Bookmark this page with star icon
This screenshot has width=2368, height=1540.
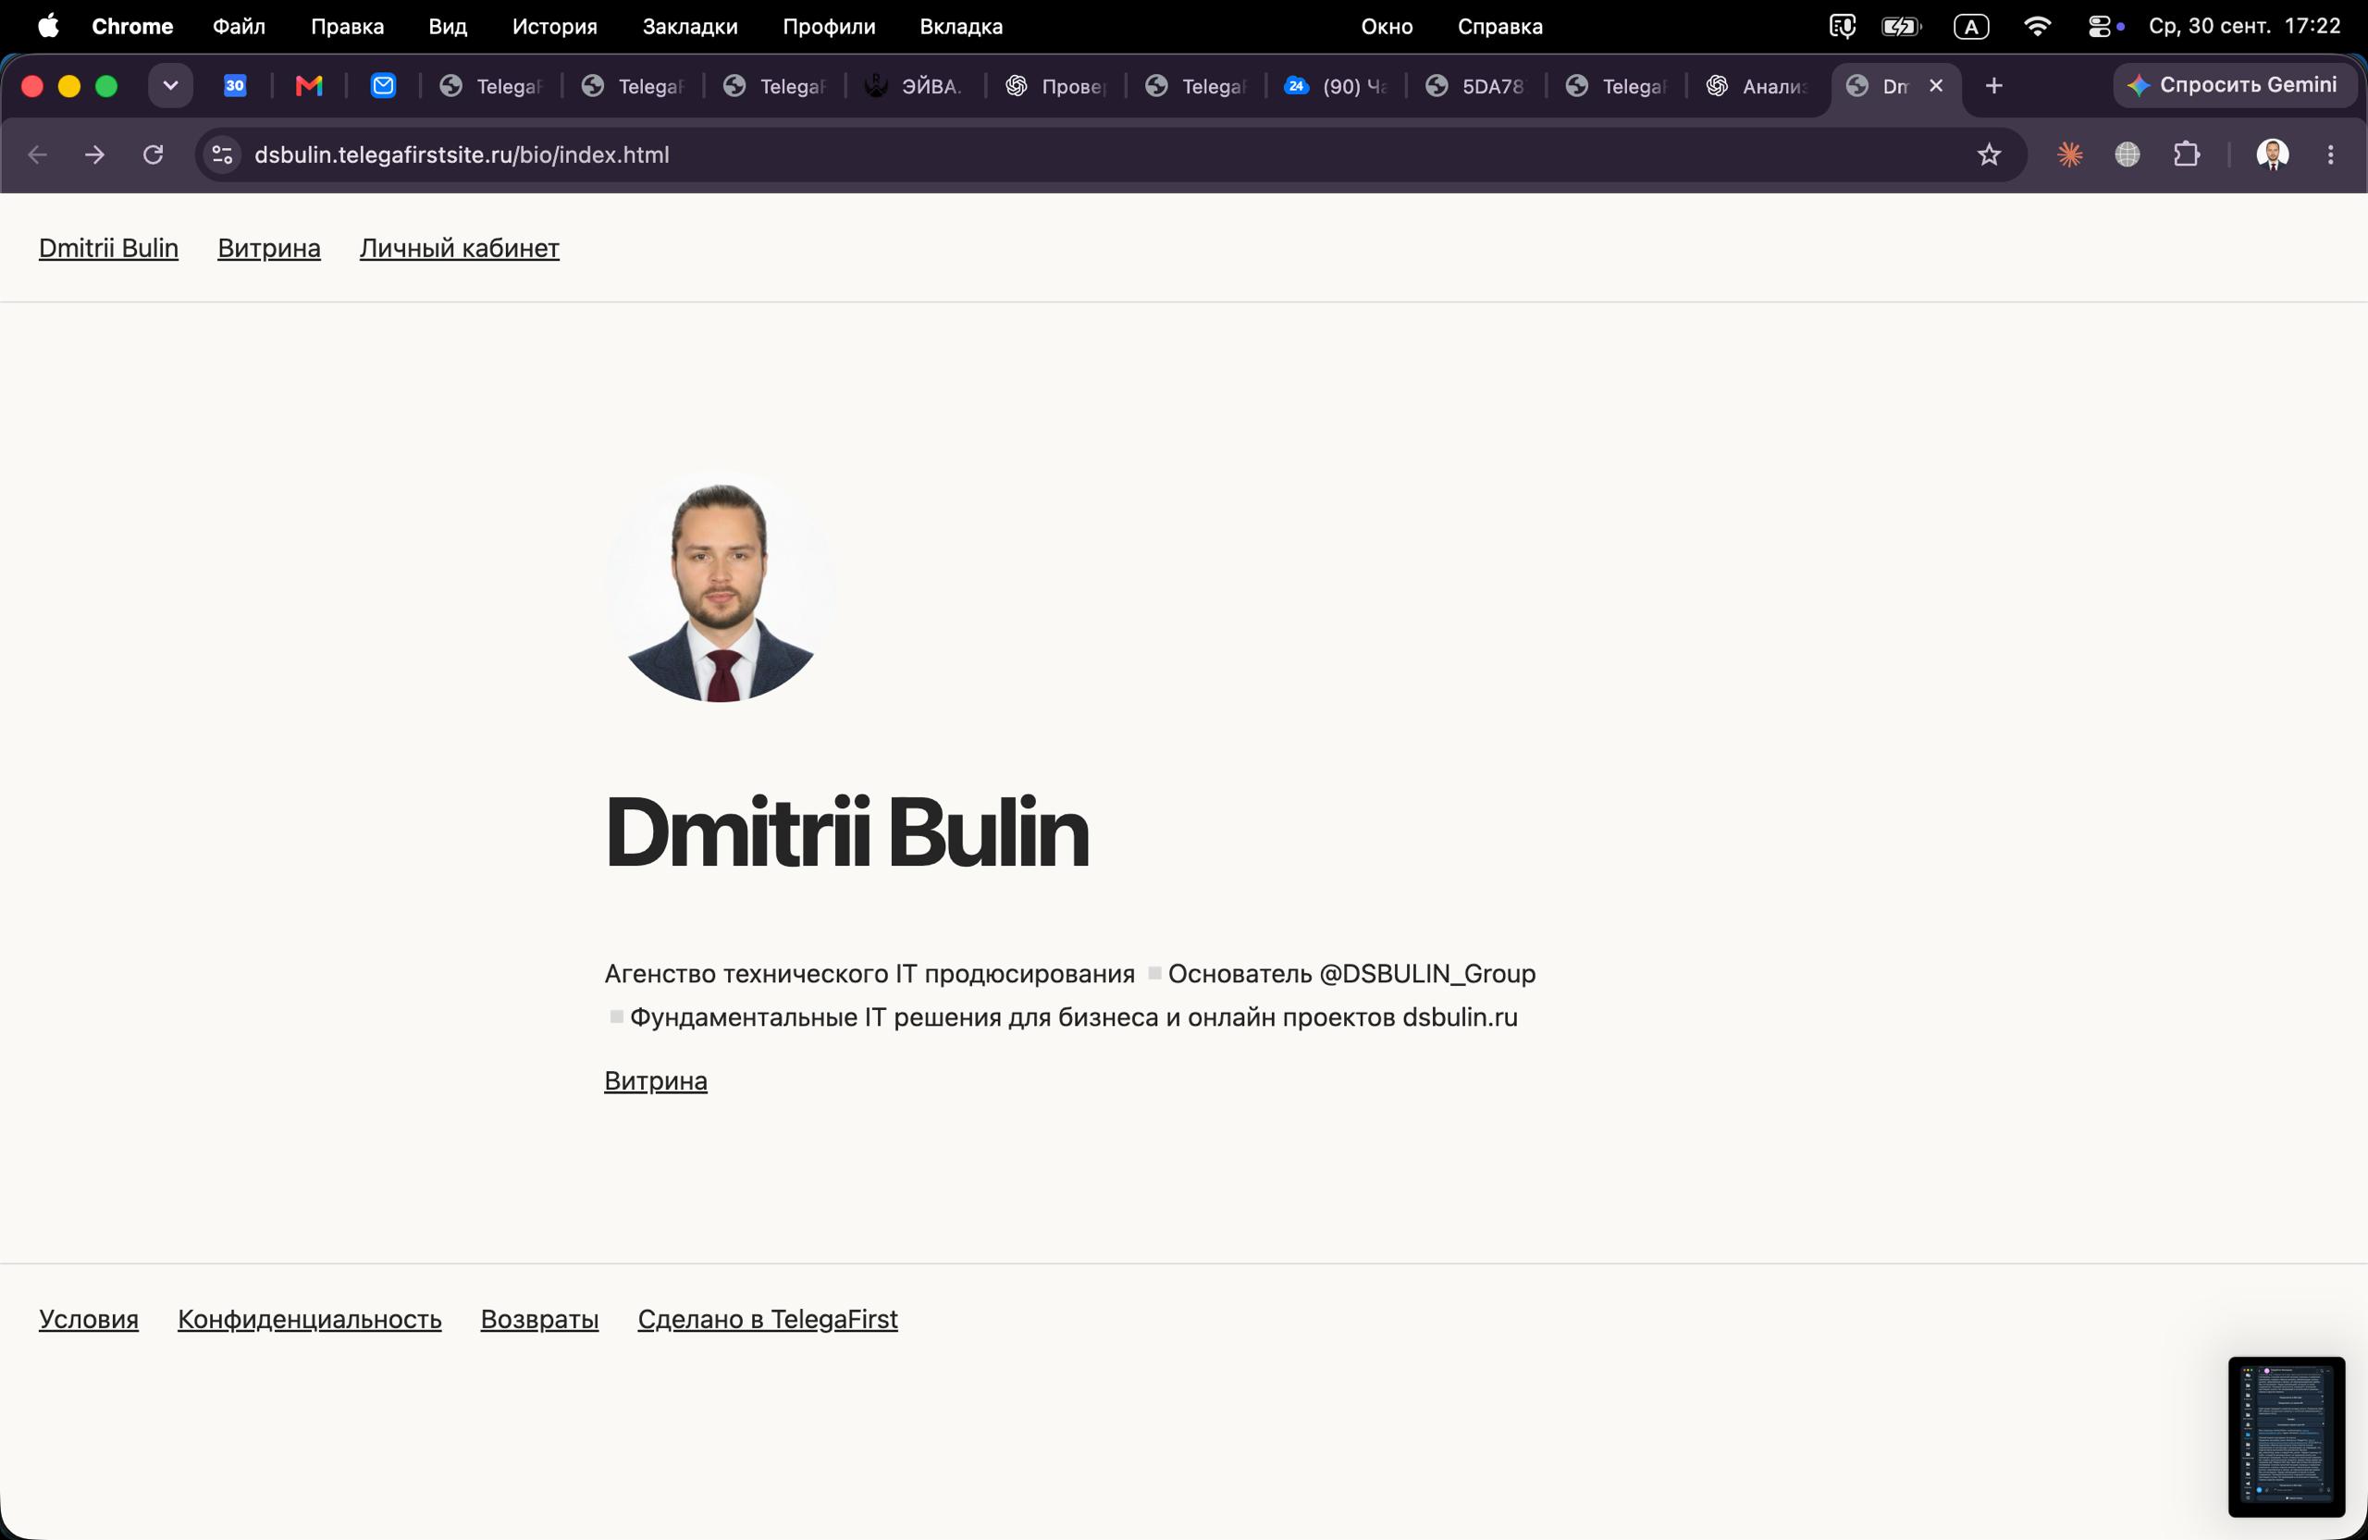pos(1989,155)
